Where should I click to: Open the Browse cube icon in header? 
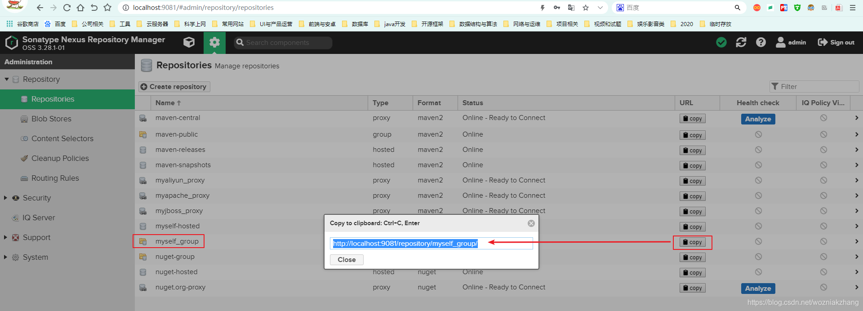[x=189, y=42]
